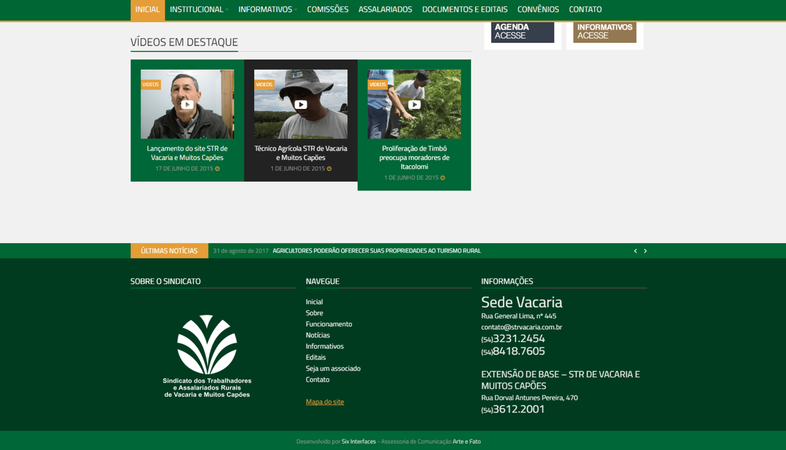Click the contato@strvacaria.com.br email
This screenshot has width=786, height=450.
522,327
